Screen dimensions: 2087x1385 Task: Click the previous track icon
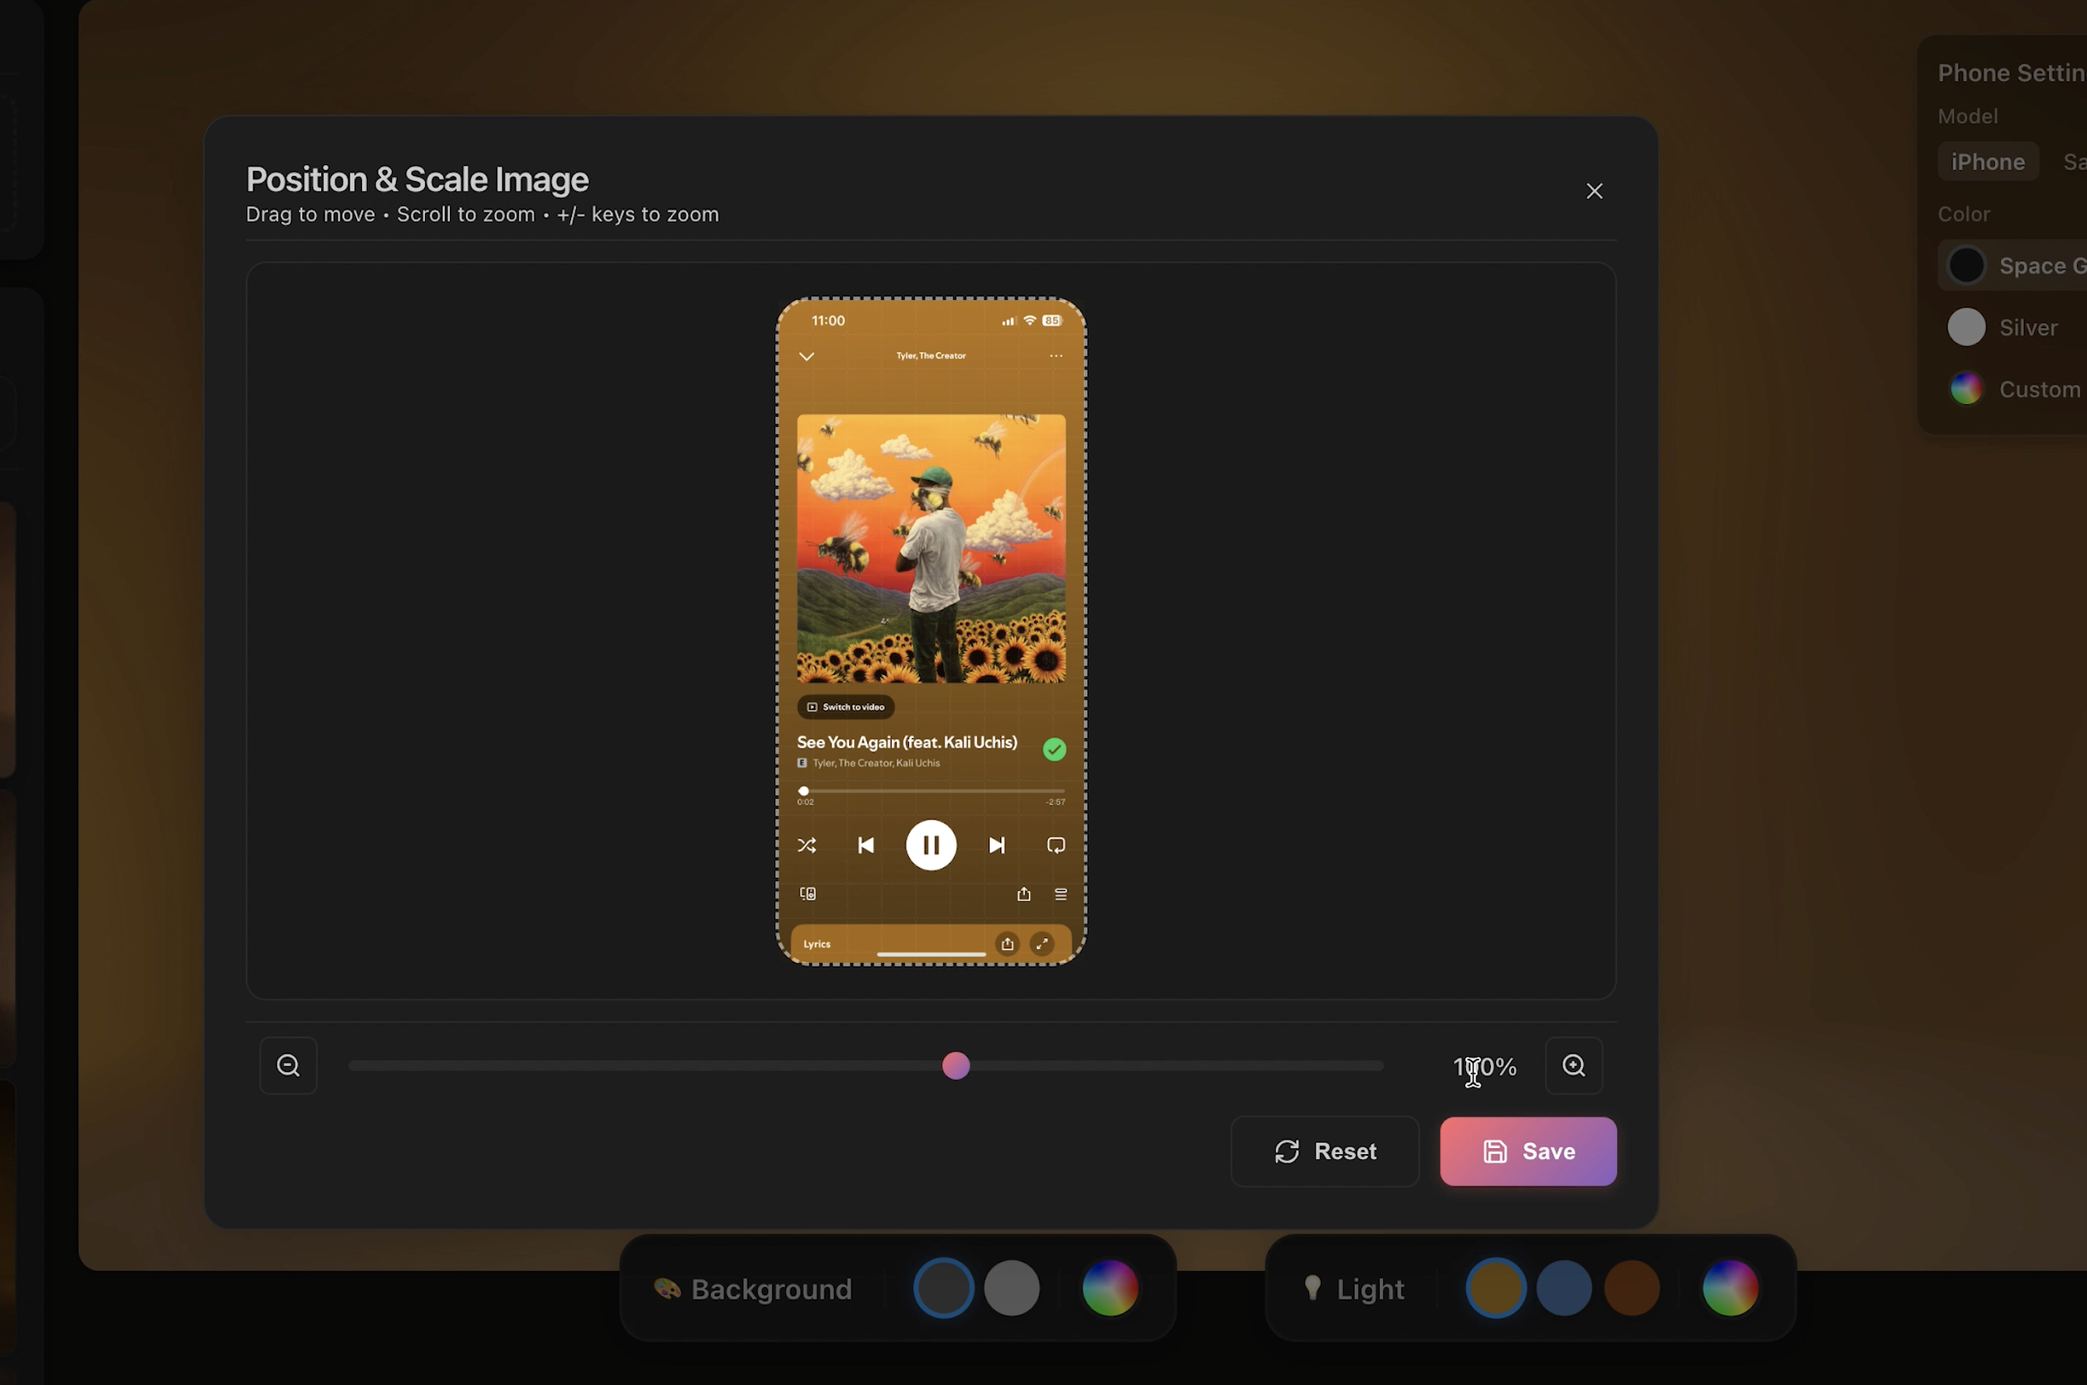click(x=866, y=845)
